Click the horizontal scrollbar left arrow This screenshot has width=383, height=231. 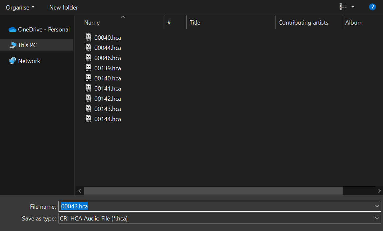[x=80, y=191]
